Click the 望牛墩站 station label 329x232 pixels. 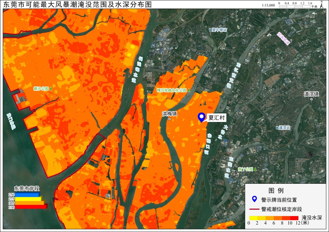[219, 30]
